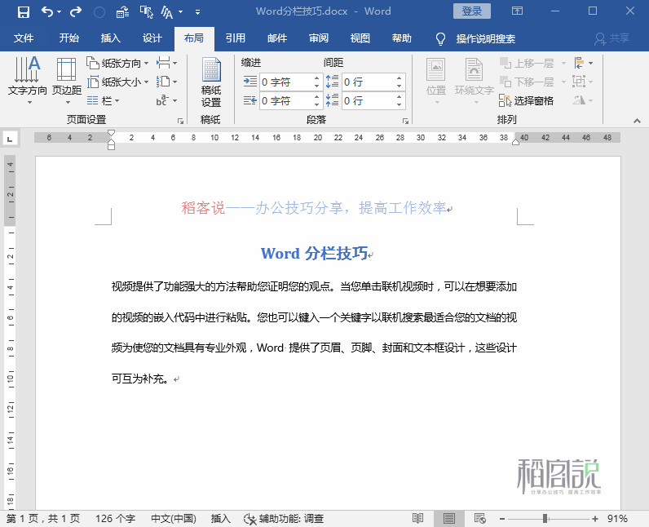Screen dimensions: 649x527
Task: Click the zoom slider handle
Action: click(545, 519)
